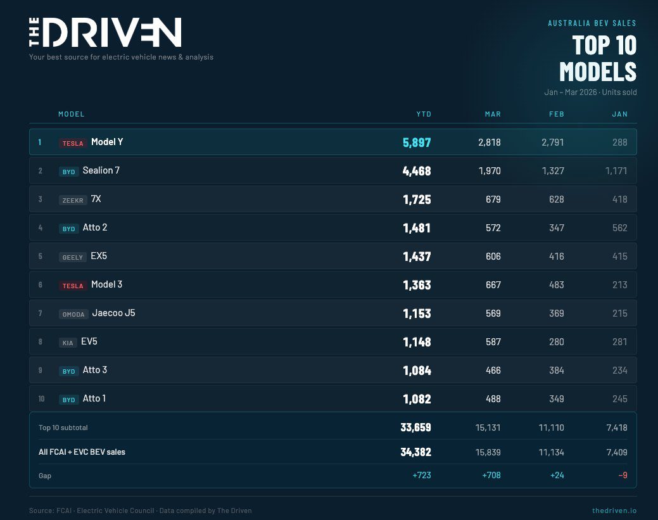
Task: Click the Geely badge beside EX5
Action: 72,257
